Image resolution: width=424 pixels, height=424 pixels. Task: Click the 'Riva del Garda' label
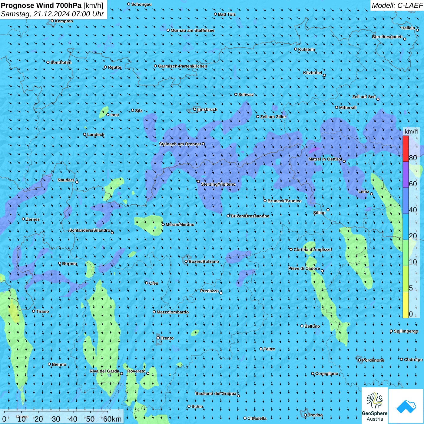click(x=104, y=371)
